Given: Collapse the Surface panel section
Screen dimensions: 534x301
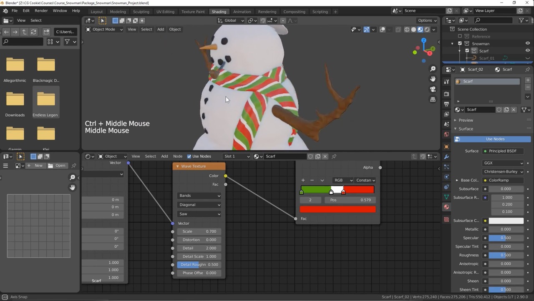Looking at the screenshot, I should pos(466,129).
